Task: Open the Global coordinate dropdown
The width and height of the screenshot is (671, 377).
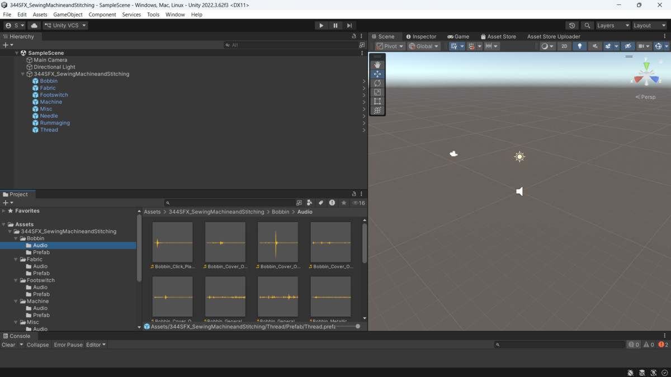Action: tap(424, 46)
